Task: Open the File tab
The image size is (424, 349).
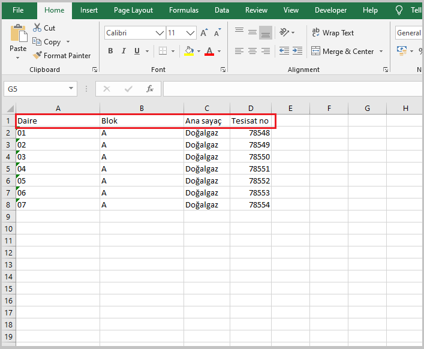Action: pyautogui.click(x=18, y=10)
